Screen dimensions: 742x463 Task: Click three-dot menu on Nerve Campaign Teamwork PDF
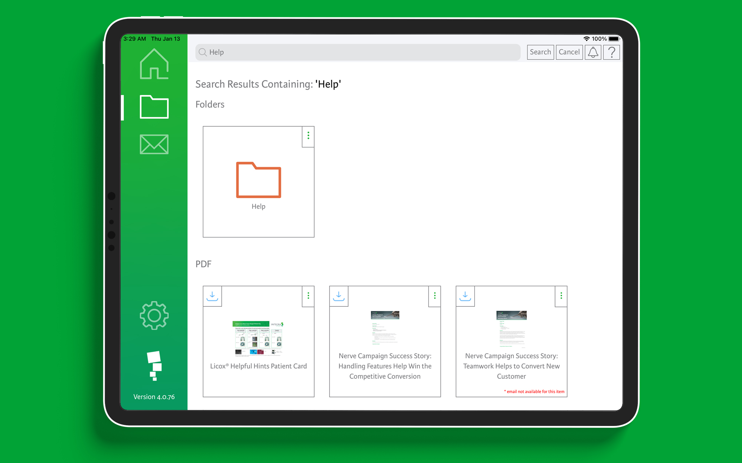(561, 296)
